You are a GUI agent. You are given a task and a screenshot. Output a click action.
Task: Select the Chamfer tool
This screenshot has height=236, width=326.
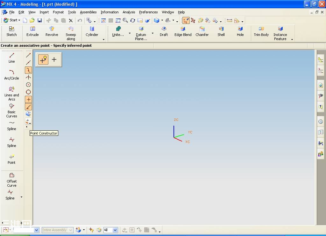click(x=202, y=31)
